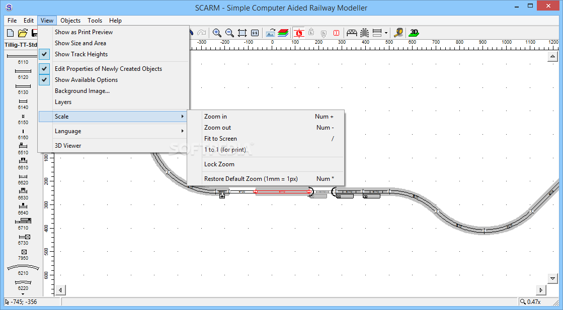This screenshot has height=310, width=563.
Task: Expand track list with bottom arrow
Action: coord(23,294)
